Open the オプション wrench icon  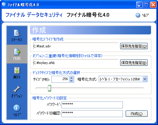17,89
